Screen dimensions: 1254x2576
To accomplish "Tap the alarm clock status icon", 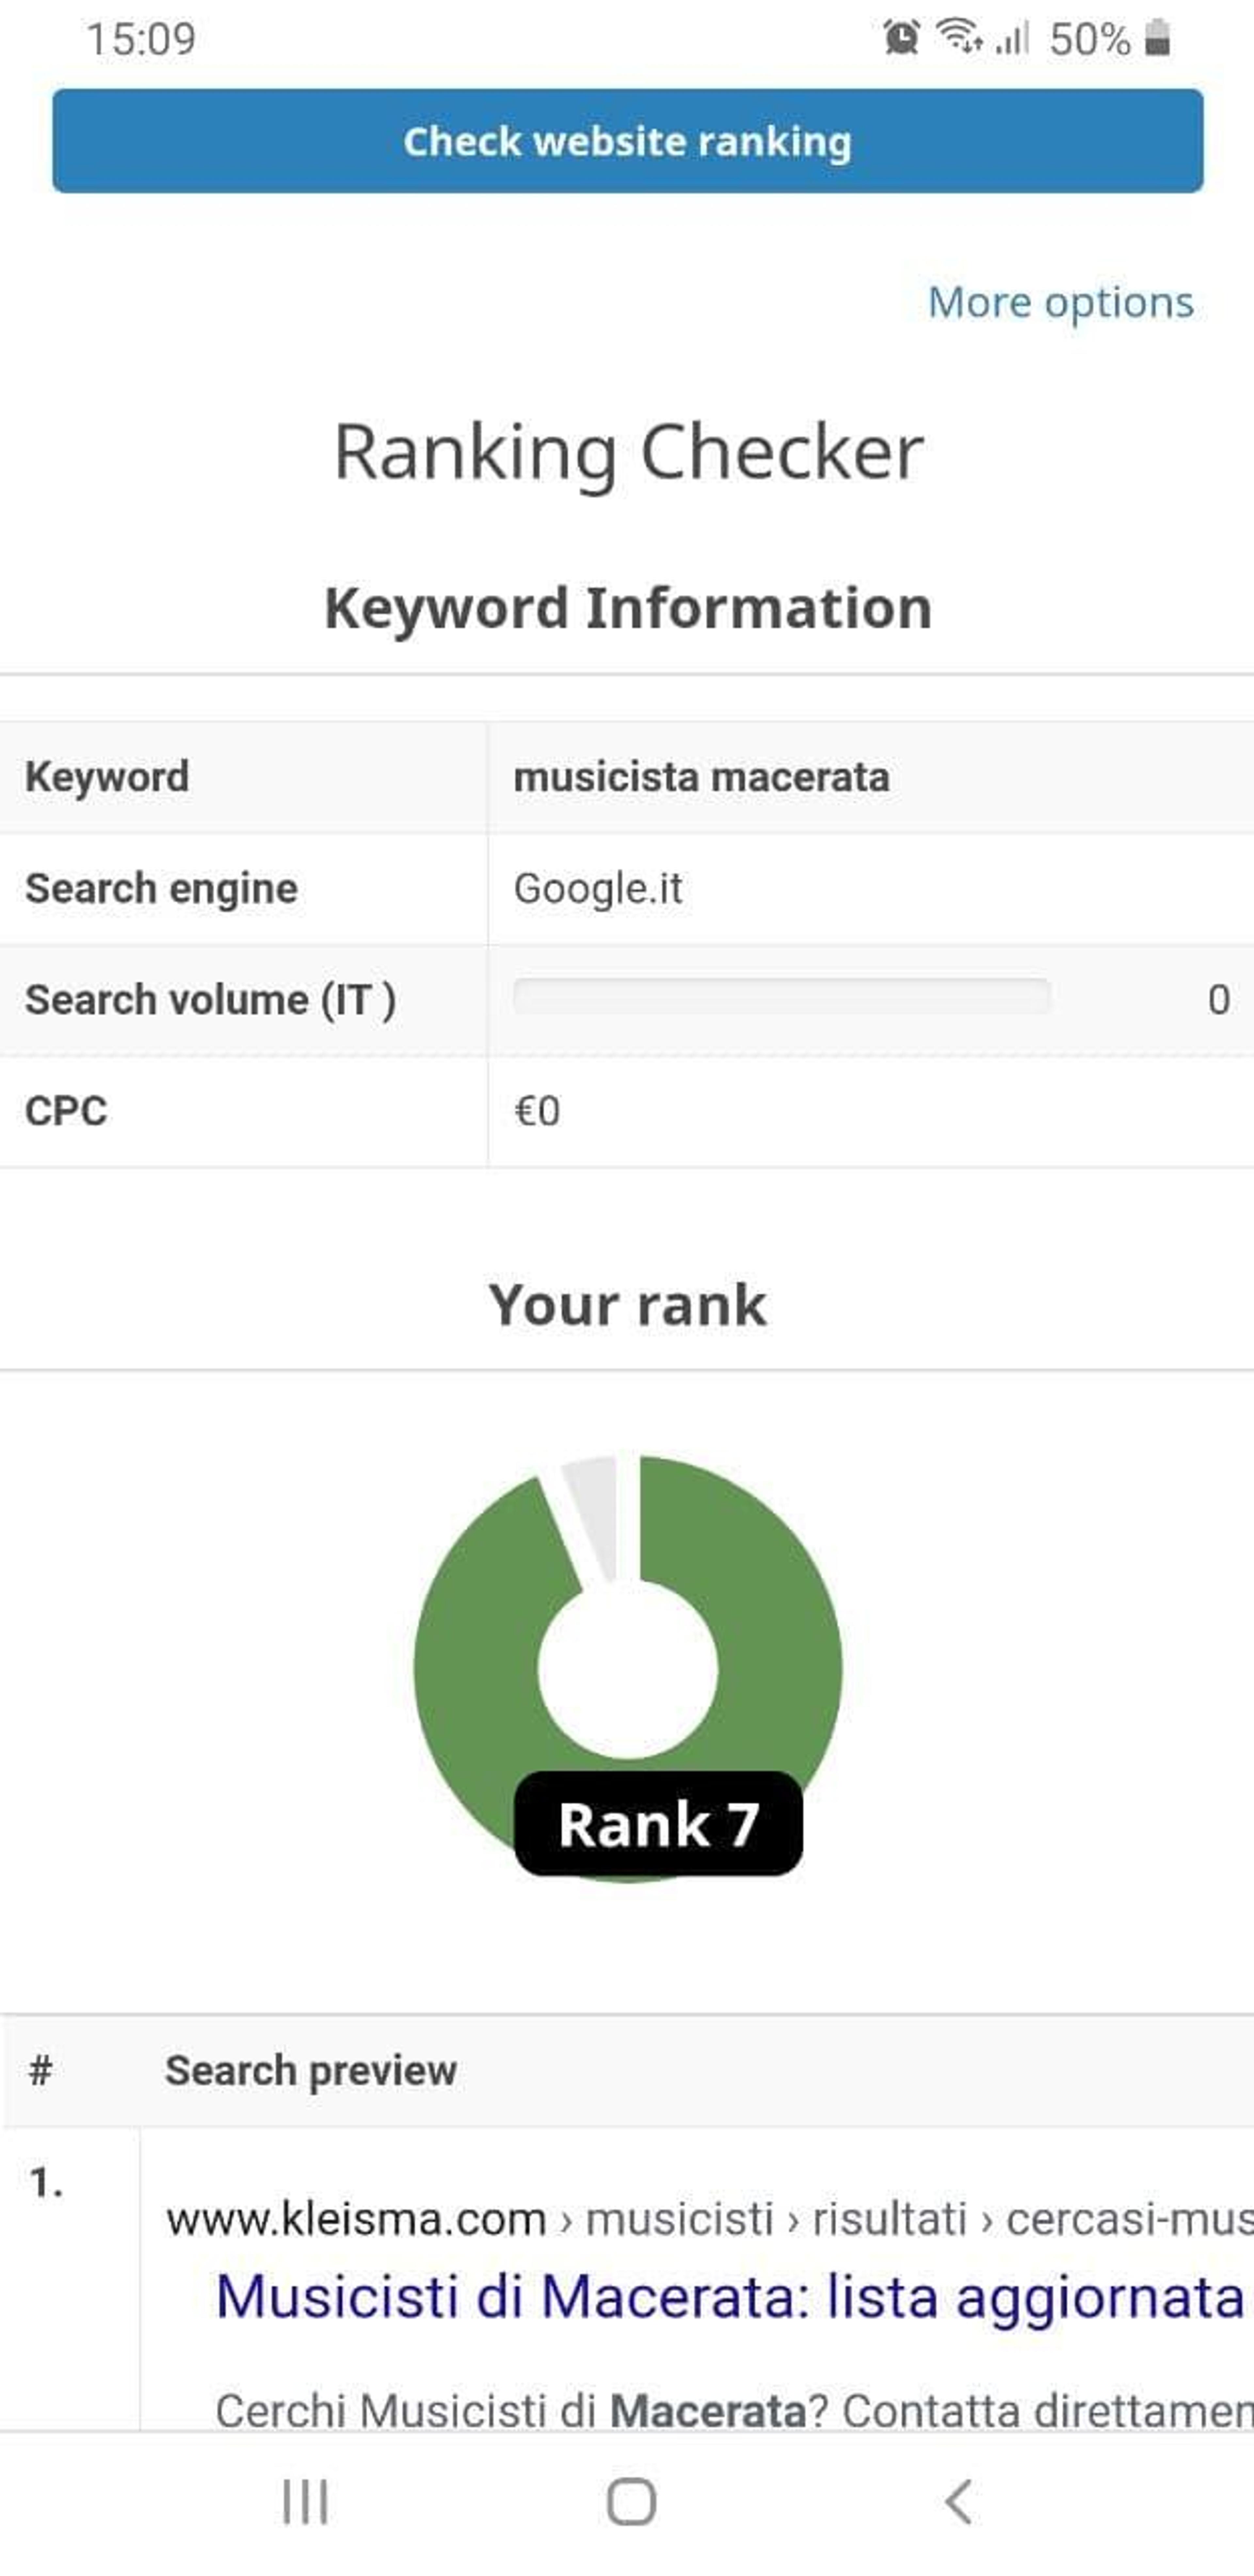I will click(x=901, y=38).
